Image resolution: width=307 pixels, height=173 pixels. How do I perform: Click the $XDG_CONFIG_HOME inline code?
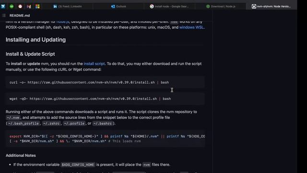(x=78, y=165)
